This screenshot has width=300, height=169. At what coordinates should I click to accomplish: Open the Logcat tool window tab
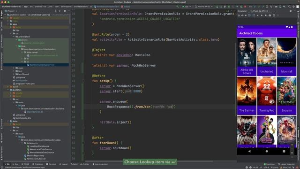(63, 164)
